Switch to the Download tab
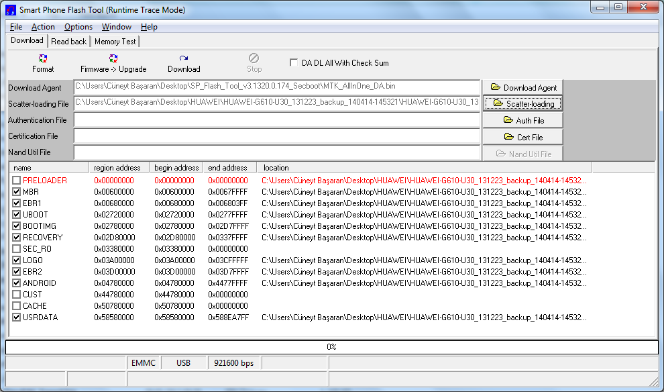The image size is (664, 392). click(27, 41)
